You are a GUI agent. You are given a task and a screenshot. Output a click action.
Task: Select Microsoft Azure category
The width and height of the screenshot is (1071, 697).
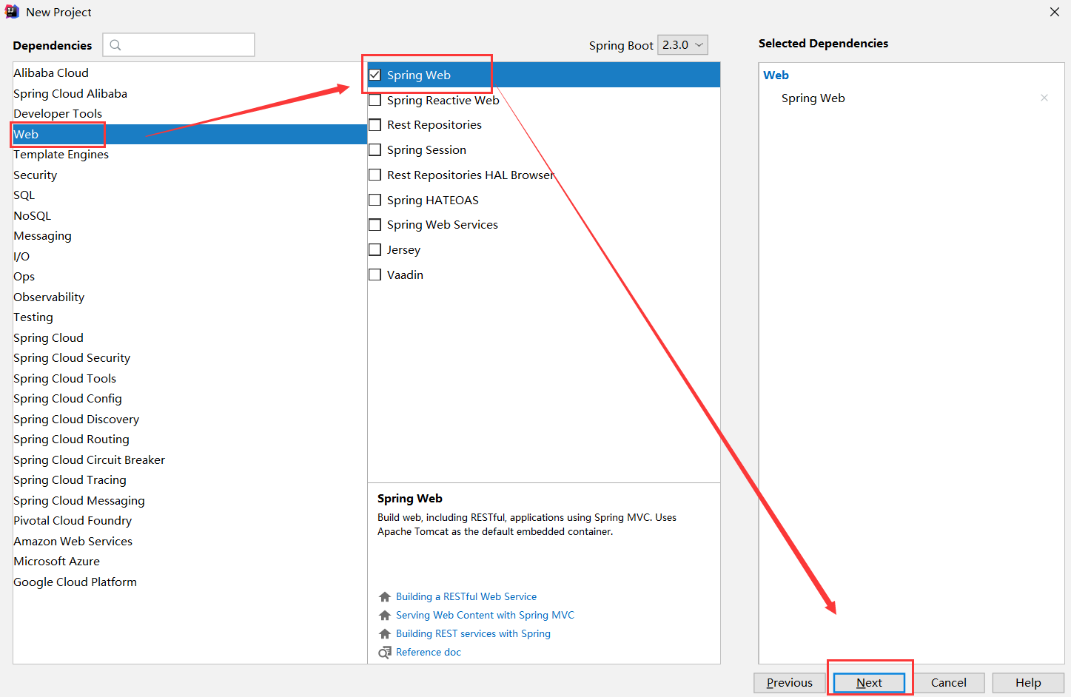click(190, 561)
